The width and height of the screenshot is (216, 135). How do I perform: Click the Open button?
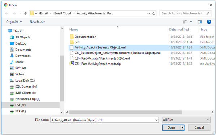[x=171, y=127]
